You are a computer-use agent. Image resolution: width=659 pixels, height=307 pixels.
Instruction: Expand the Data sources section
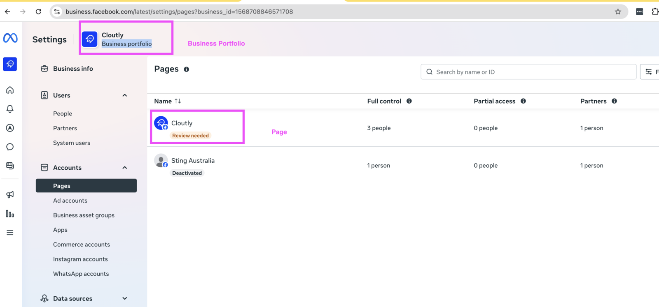124,298
